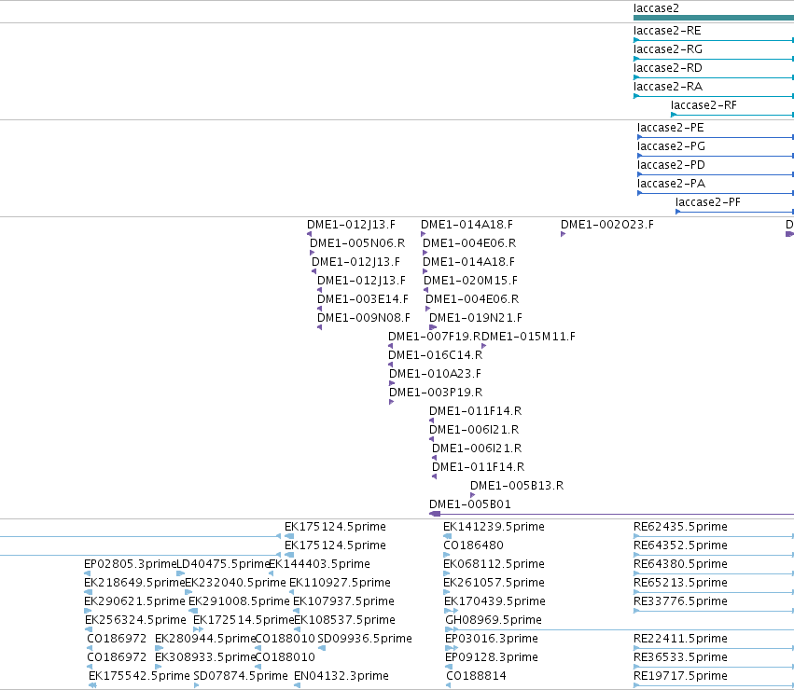Click the EK261057.5prime feature
This screenshot has width=794, height=690.
(x=494, y=583)
